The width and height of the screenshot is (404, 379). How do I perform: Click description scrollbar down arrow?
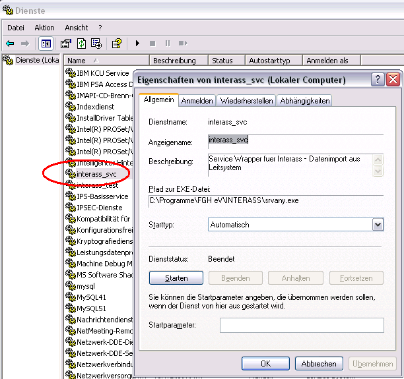378,171
